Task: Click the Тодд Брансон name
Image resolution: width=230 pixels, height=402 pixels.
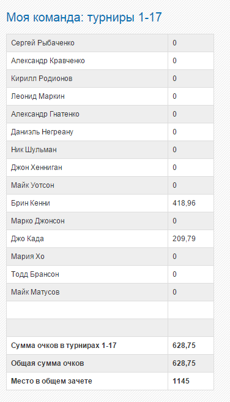Action: [35, 274]
